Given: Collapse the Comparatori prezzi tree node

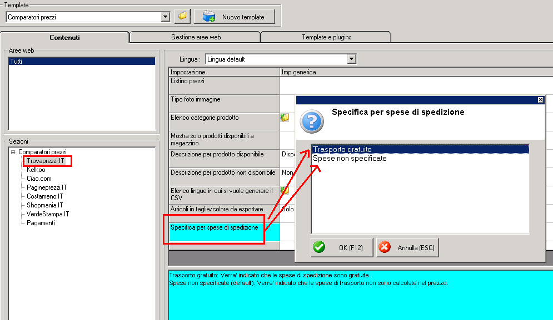Looking at the screenshot, I should point(13,152).
